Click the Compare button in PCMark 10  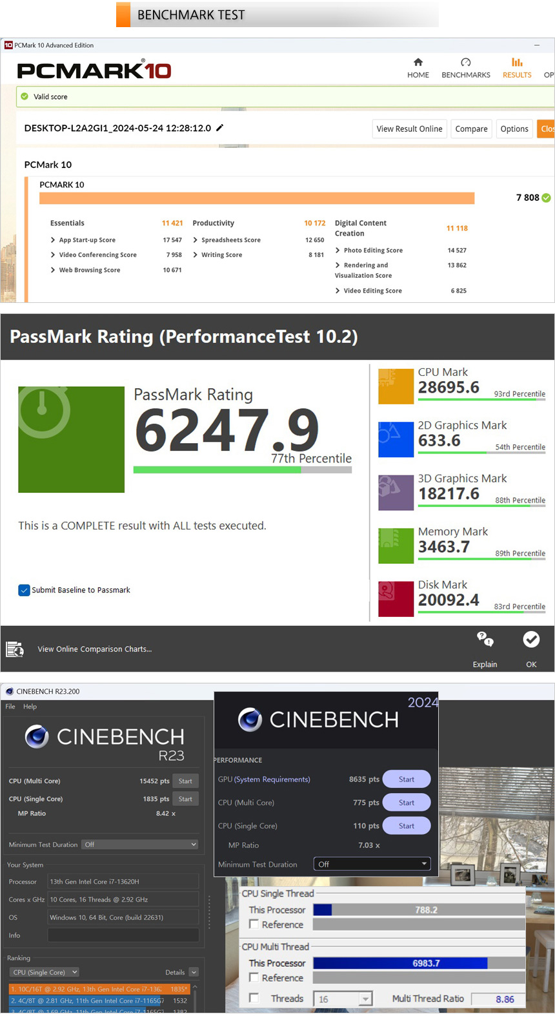pyautogui.click(x=471, y=129)
